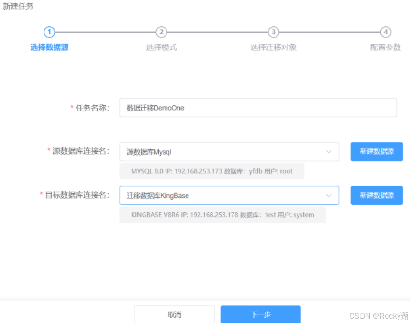Go to the 配置参数 step label
The image size is (410, 323).
tap(386, 47)
